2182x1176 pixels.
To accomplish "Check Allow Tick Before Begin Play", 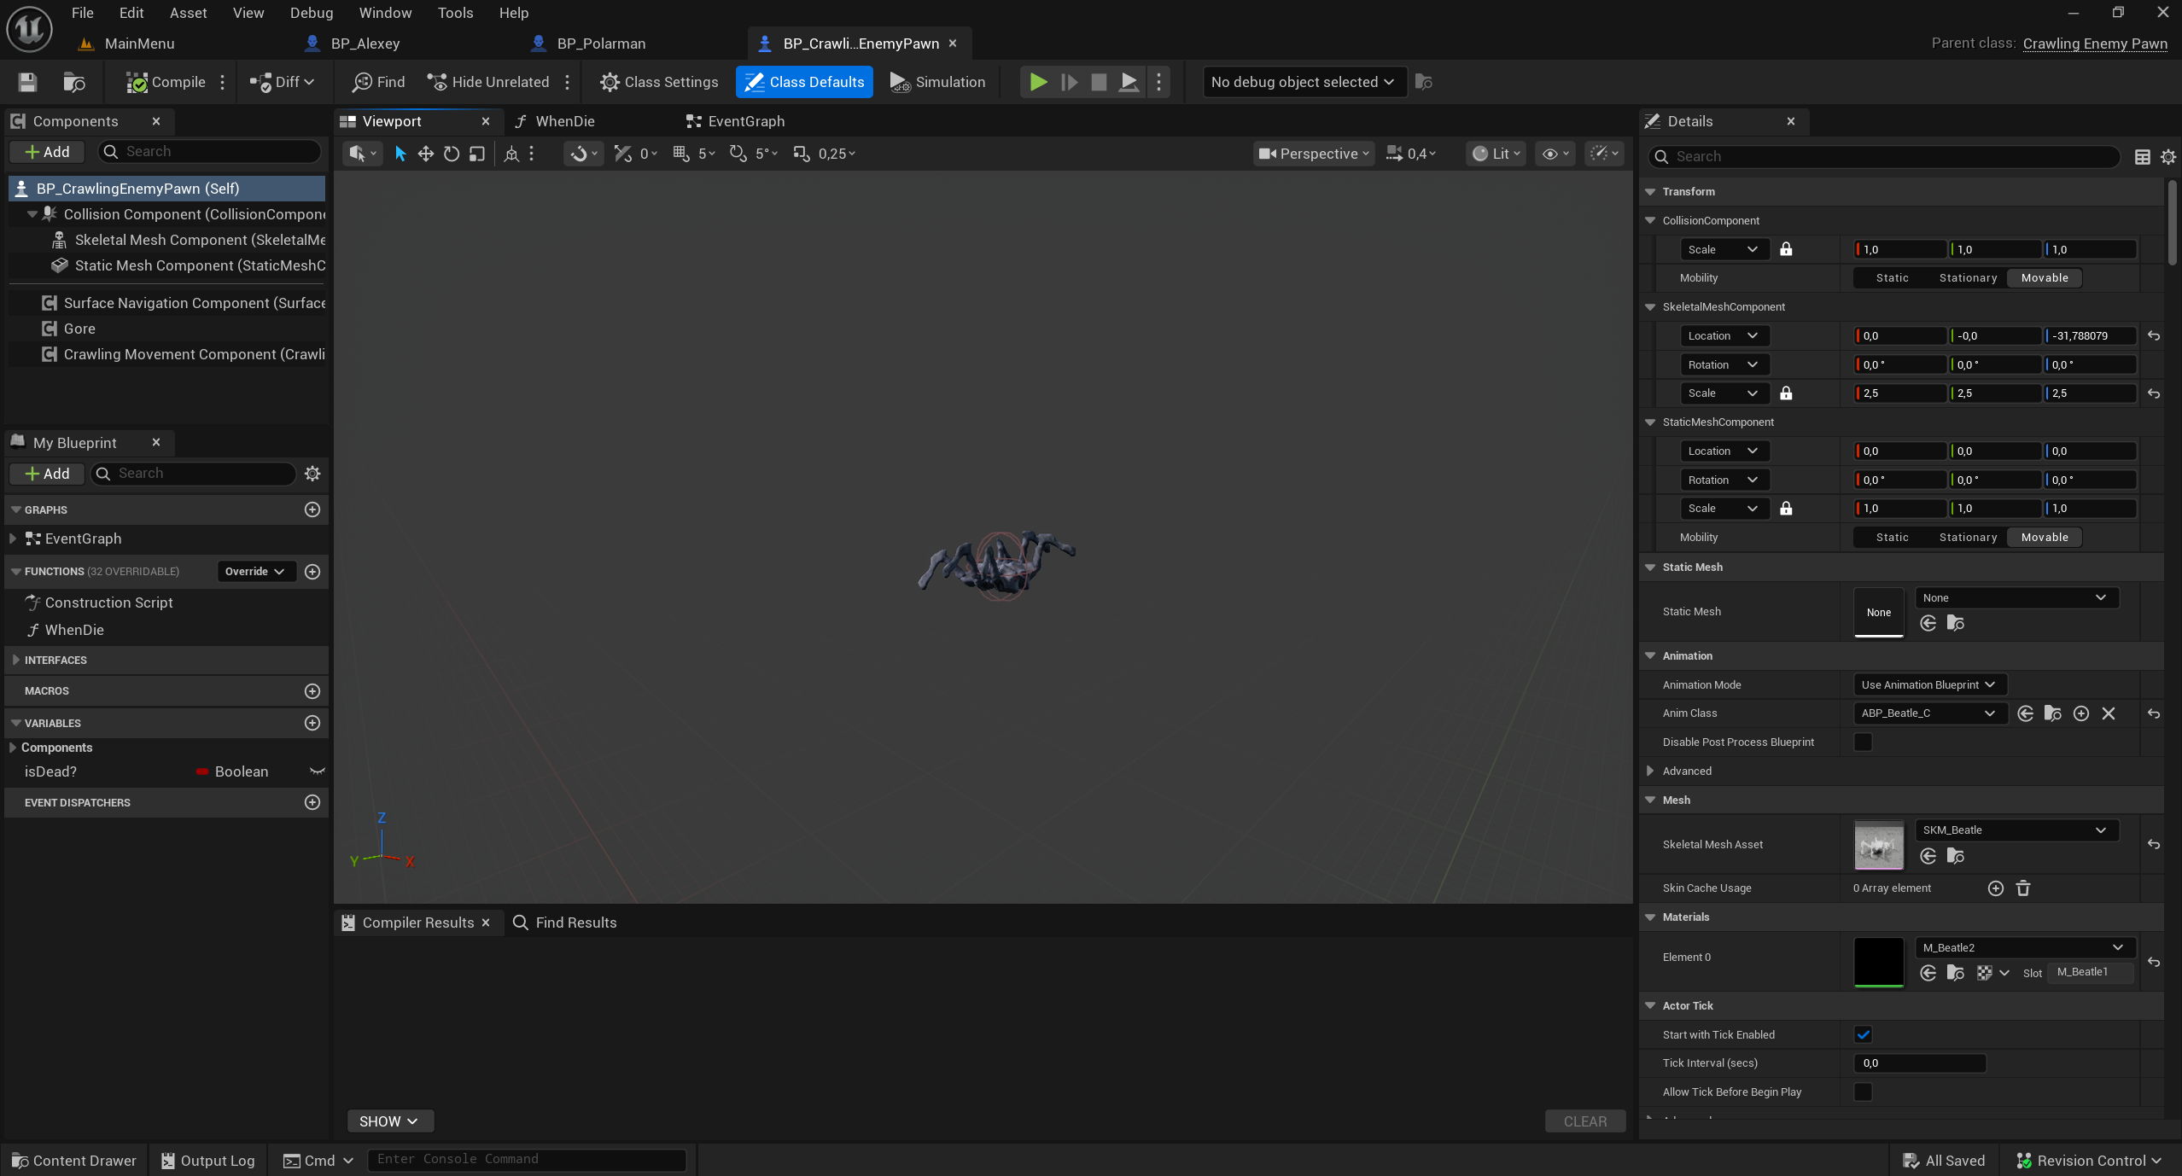I will (x=1863, y=1092).
